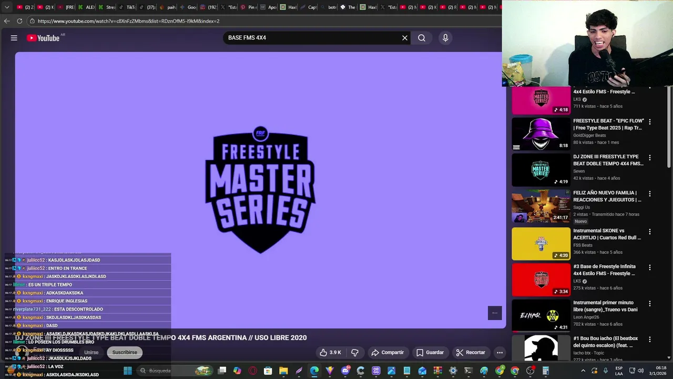
Task: Save video to playlist with Guardar
Action: (x=430, y=353)
